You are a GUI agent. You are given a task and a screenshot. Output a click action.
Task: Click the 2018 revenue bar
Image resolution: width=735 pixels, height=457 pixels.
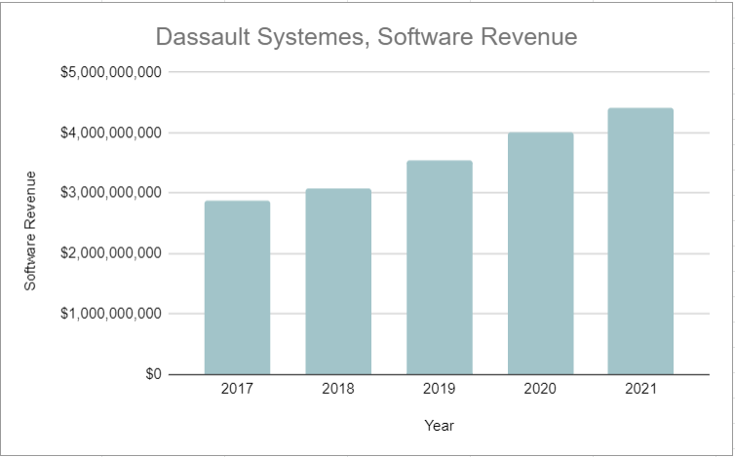click(338, 282)
